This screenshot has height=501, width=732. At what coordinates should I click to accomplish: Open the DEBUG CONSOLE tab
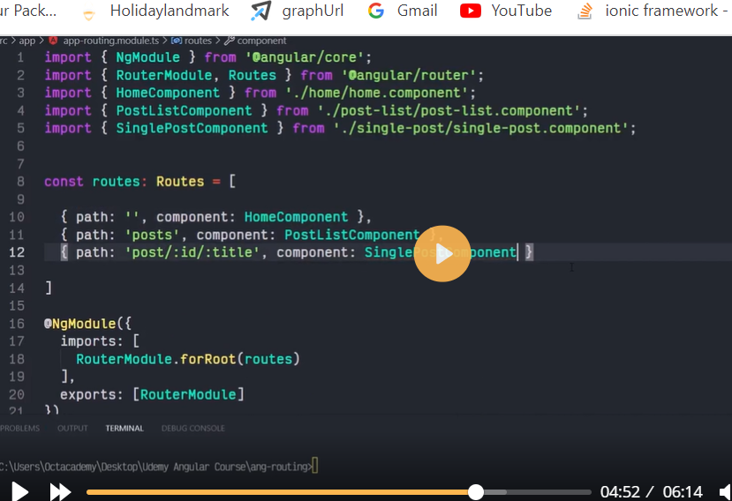(192, 428)
